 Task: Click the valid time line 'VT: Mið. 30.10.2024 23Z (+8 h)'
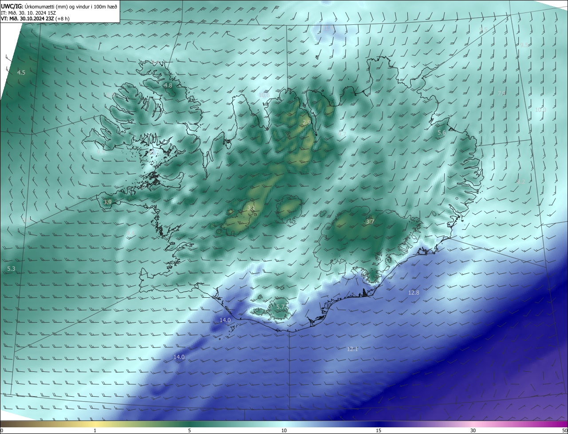[35, 19]
